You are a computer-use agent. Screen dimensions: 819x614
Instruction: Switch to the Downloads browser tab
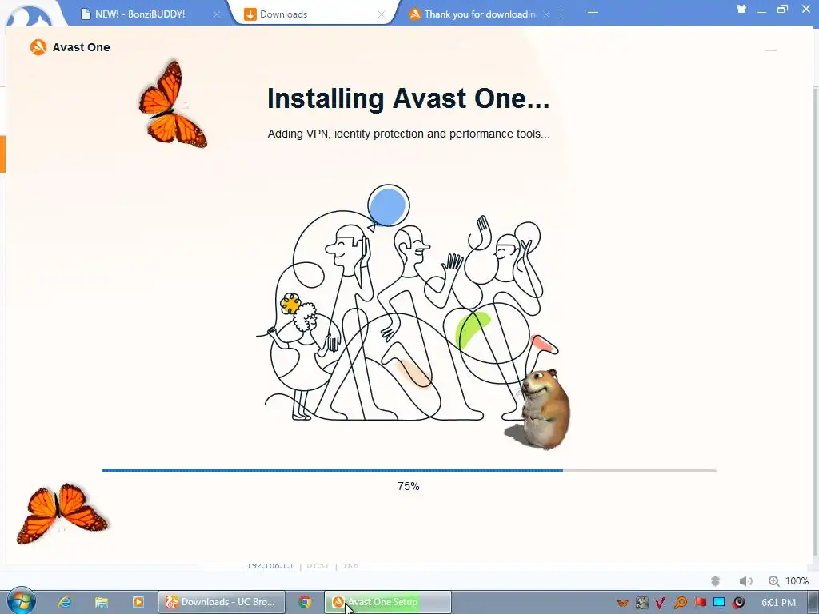tap(284, 14)
